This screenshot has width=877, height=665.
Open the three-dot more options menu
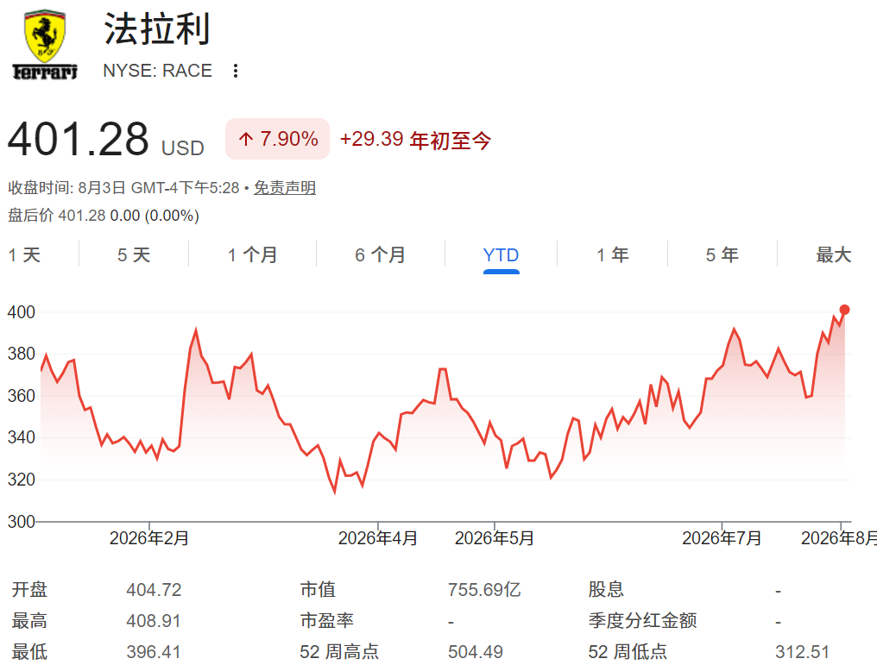coord(236,71)
